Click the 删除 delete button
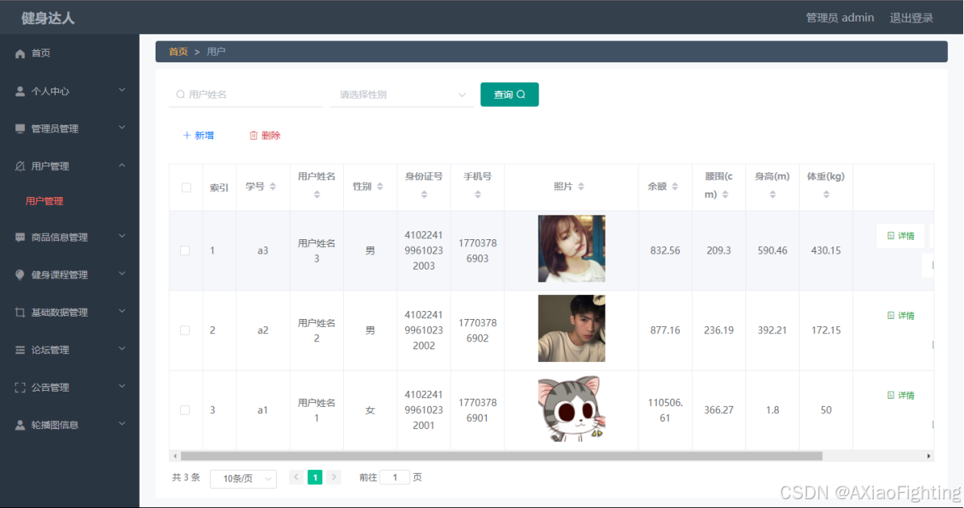 coord(265,136)
